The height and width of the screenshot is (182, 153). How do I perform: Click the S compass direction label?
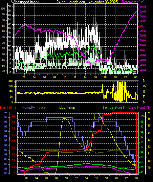144,92
